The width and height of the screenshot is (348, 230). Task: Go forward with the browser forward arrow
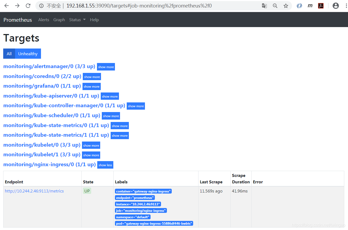[17, 6]
